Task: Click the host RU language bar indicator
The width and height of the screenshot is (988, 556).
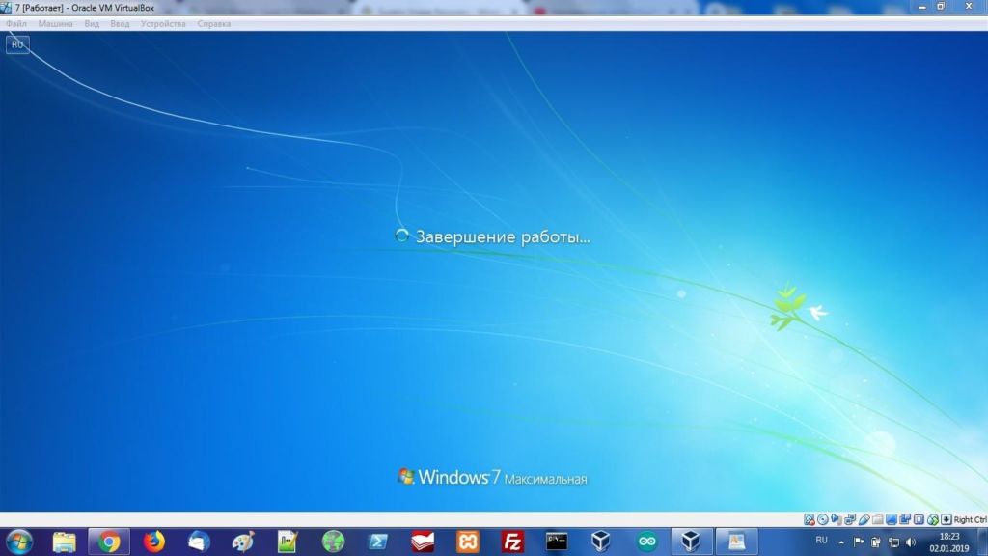Action: pos(821,541)
